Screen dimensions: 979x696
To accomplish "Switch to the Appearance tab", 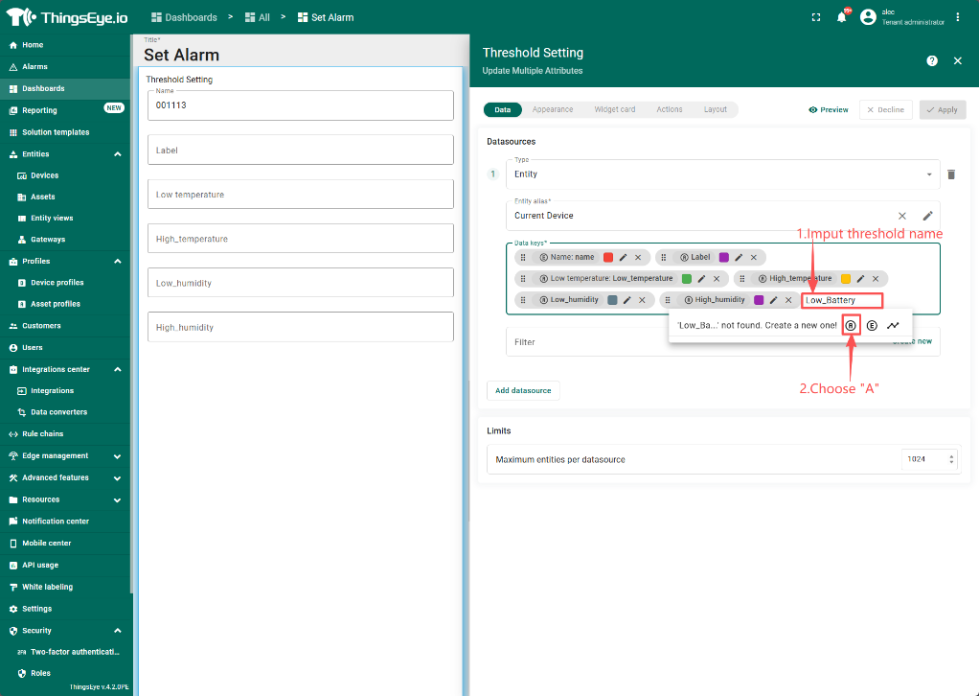I will (553, 109).
